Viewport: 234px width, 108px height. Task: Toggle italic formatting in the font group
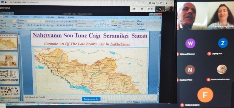[x=31, y=25]
